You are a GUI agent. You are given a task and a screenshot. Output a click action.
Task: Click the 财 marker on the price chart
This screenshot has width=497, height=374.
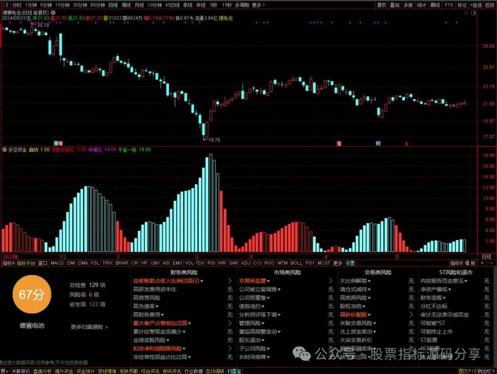pos(378,144)
